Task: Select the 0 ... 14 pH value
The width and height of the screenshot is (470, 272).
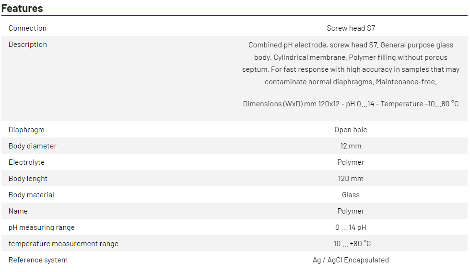Action: pos(351,227)
